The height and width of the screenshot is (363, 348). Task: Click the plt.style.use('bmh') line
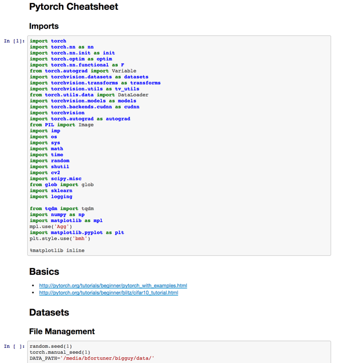coord(60,238)
